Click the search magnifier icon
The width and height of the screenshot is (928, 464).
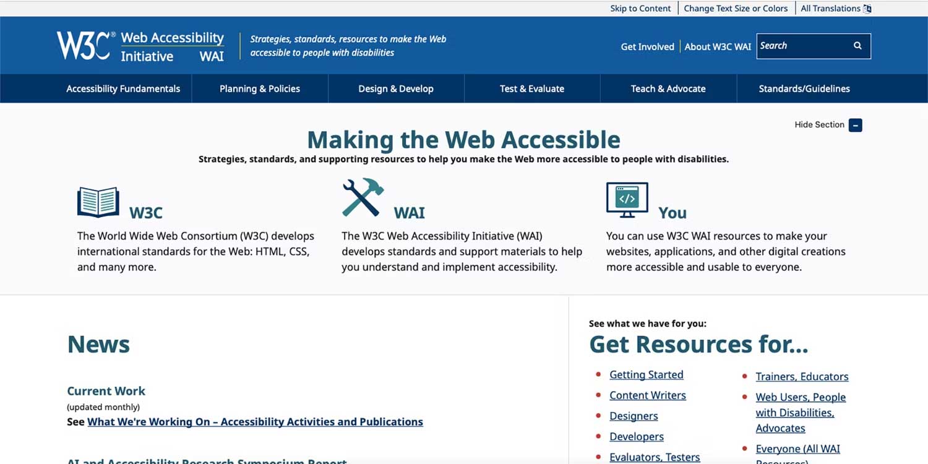pos(857,46)
